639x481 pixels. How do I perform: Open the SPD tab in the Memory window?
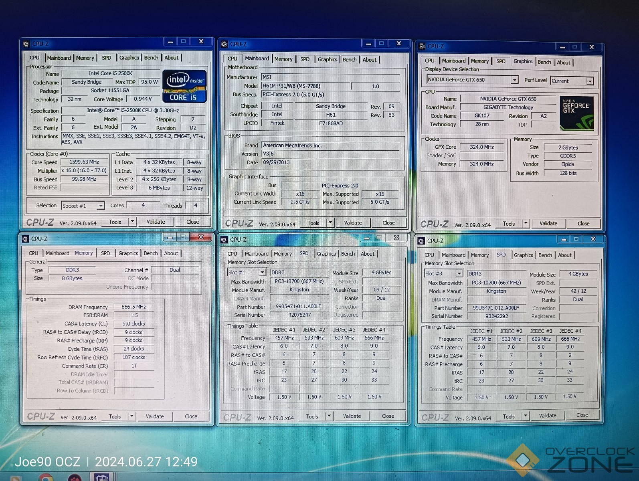point(105,253)
